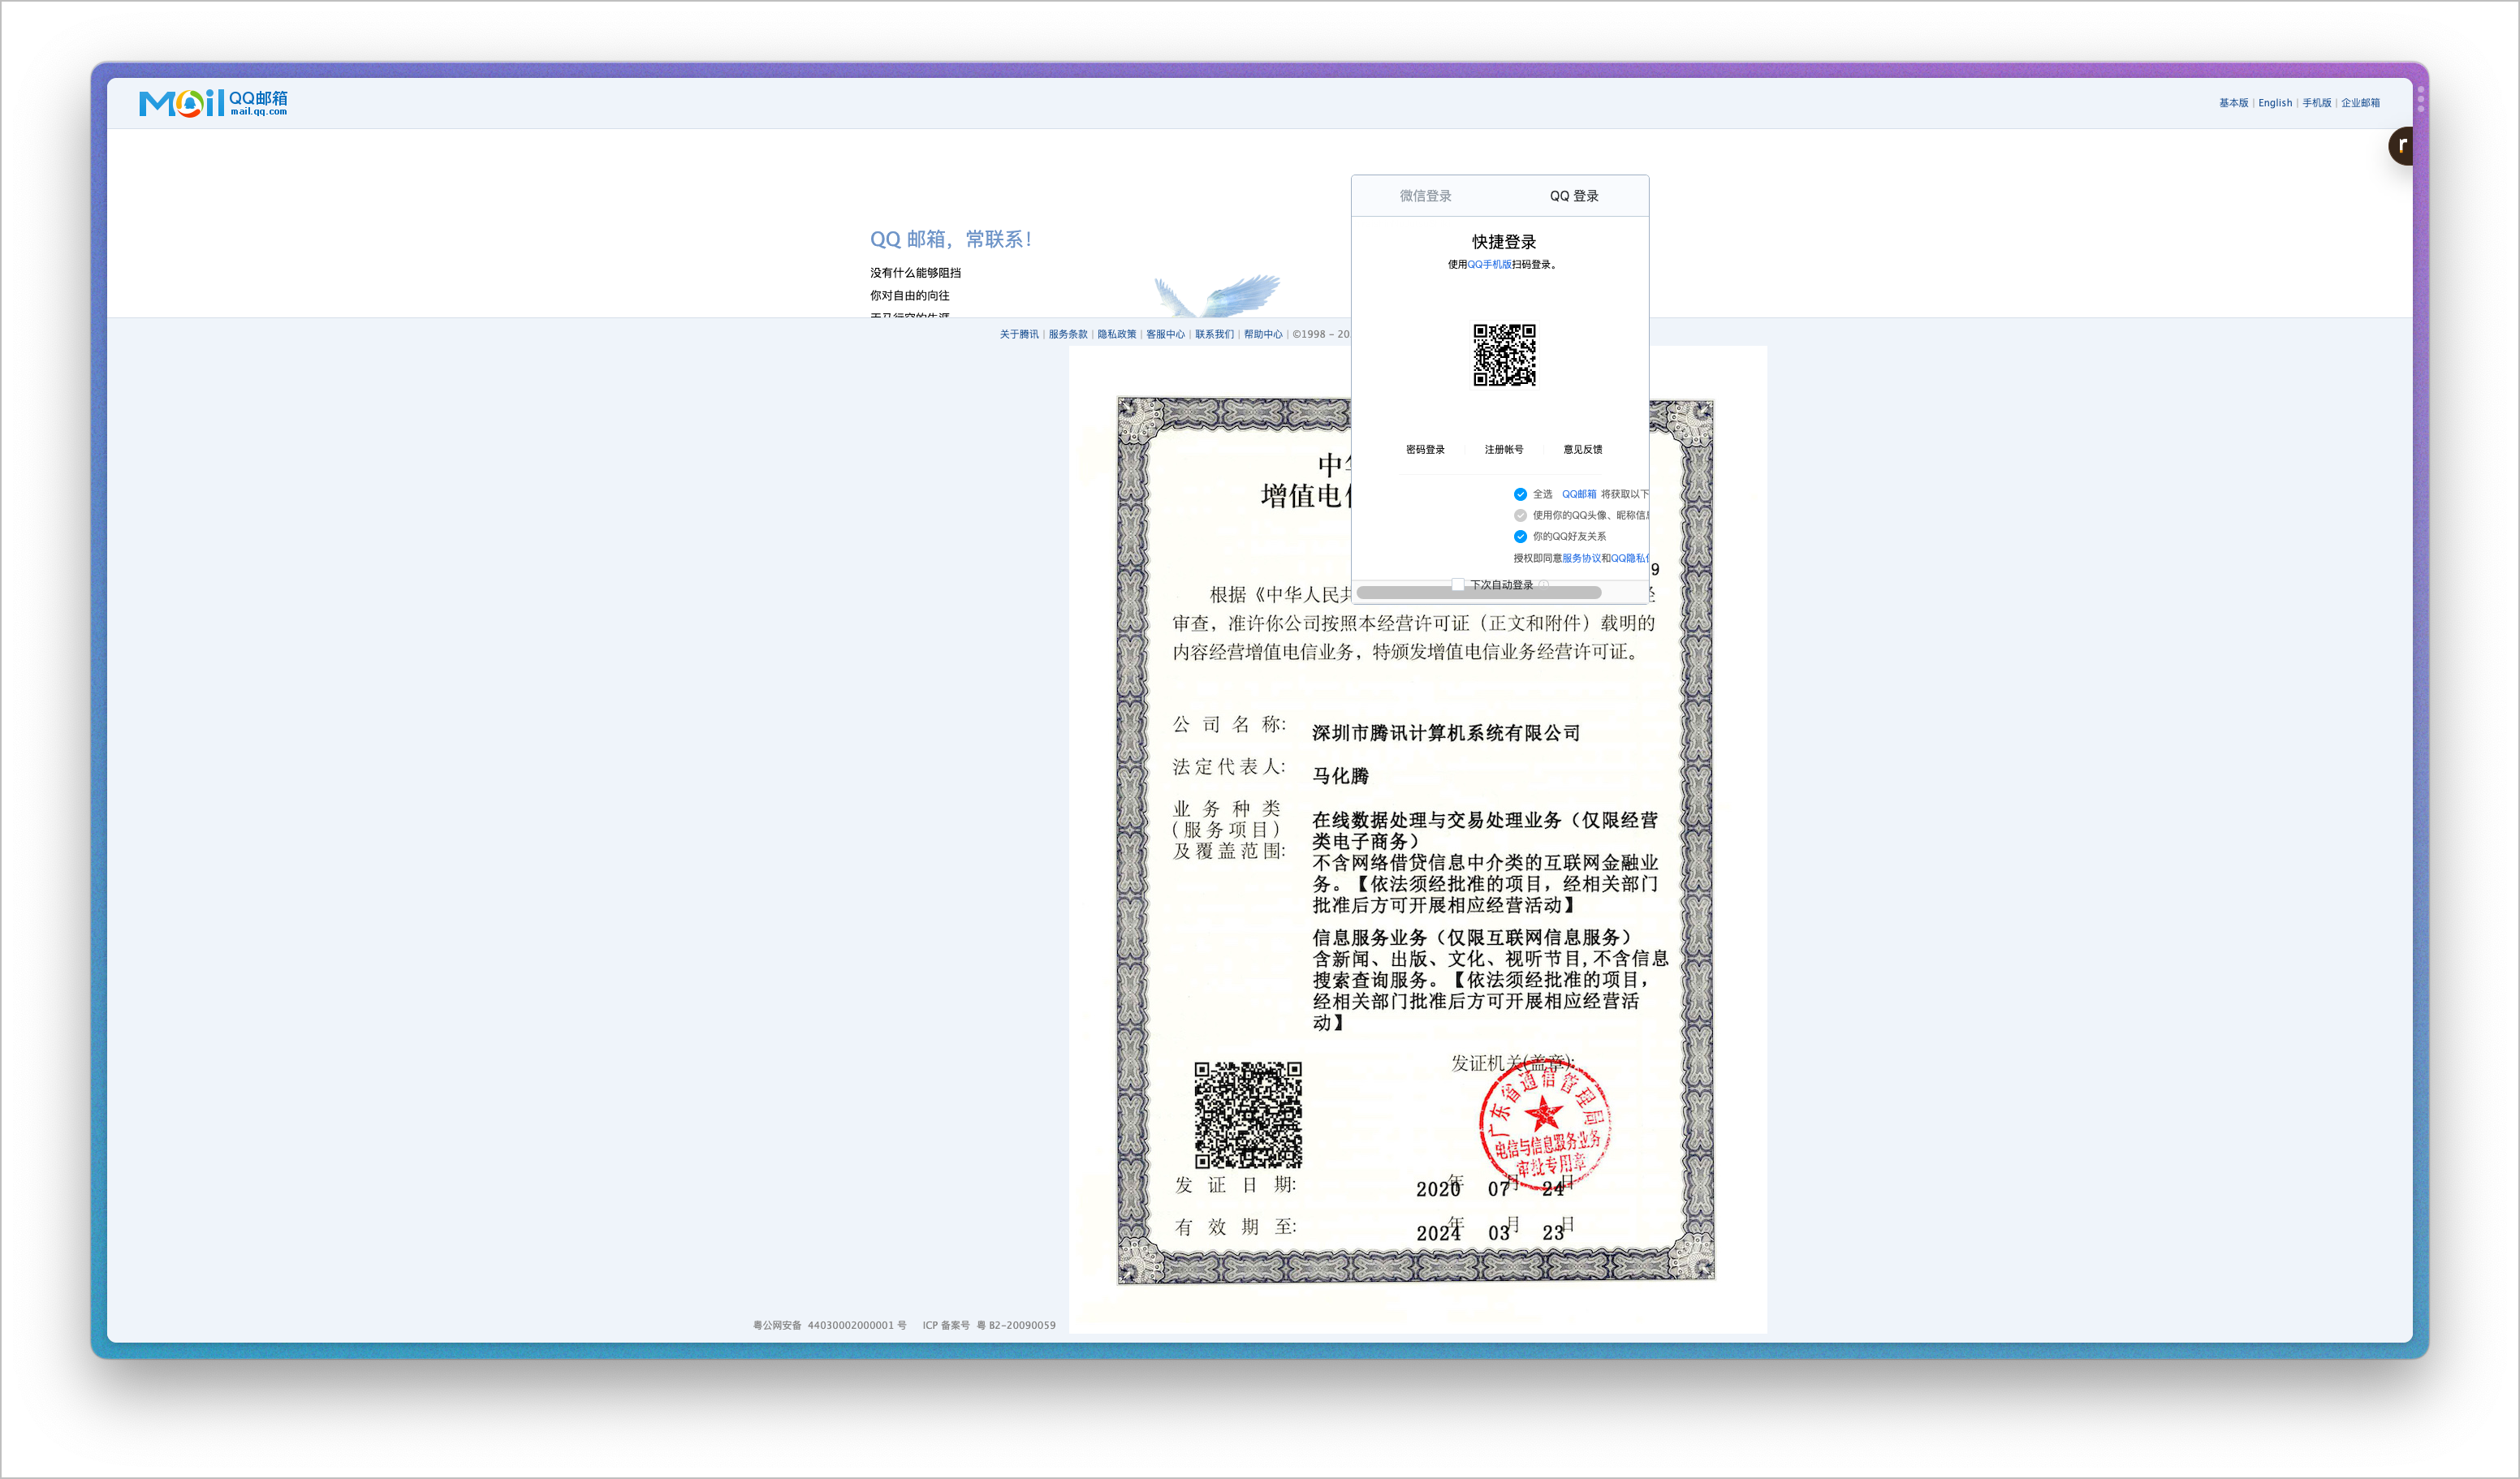Click the dark round 'r' floating button
Screen dimensions: 2520x1479
pyautogui.click(x=2401, y=146)
